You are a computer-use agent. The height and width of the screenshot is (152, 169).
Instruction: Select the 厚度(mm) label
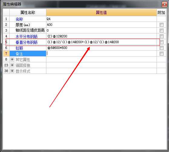pos(23,25)
